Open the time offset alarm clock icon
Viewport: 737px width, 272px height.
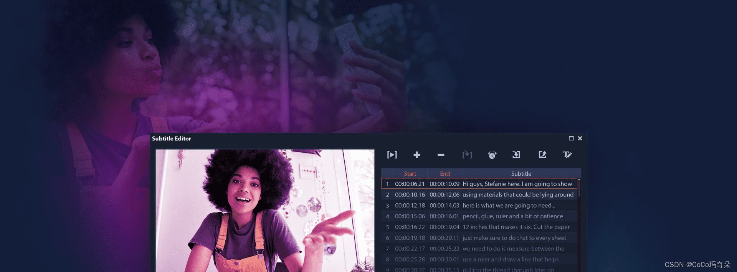[492, 155]
